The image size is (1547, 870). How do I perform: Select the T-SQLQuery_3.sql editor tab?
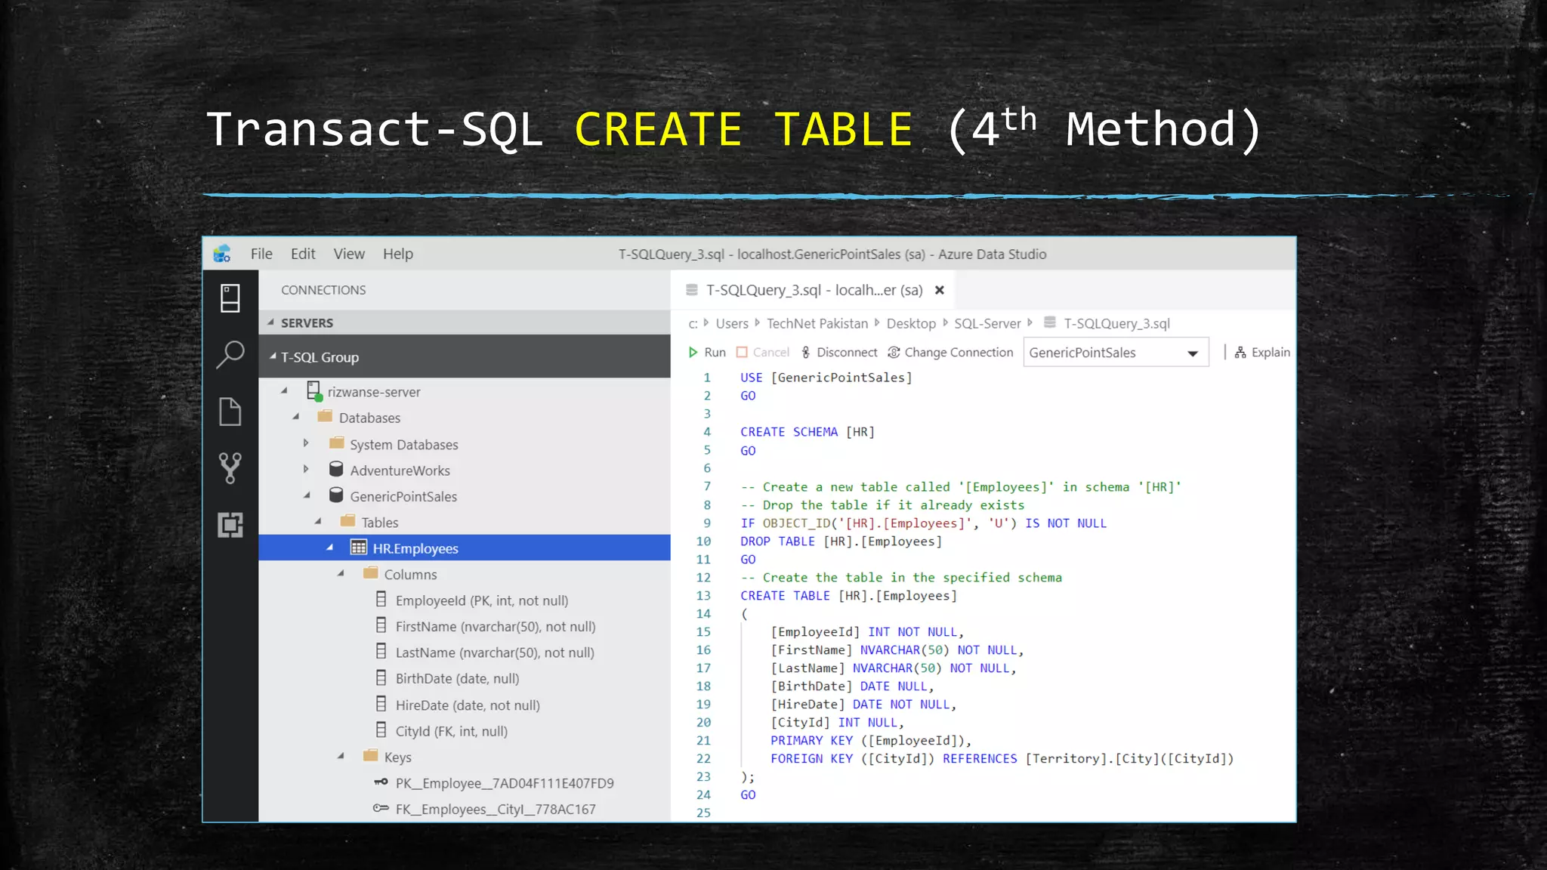point(814,290)
